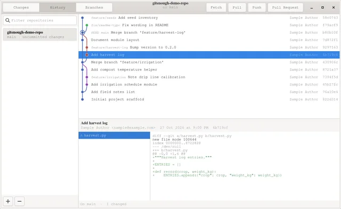Click '1 changed' in the status bar
This screenshot has width=341, height=209.
pos(116,204)
